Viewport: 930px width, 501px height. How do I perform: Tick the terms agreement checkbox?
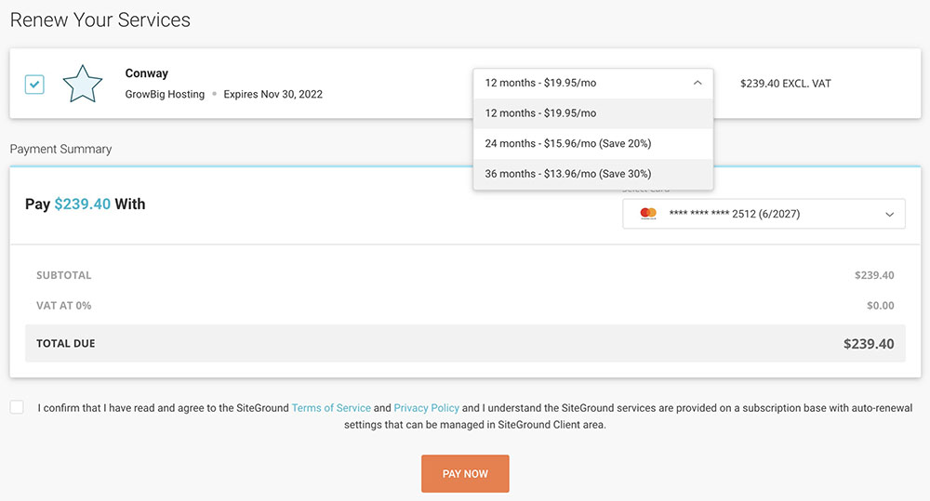[18, 407]
